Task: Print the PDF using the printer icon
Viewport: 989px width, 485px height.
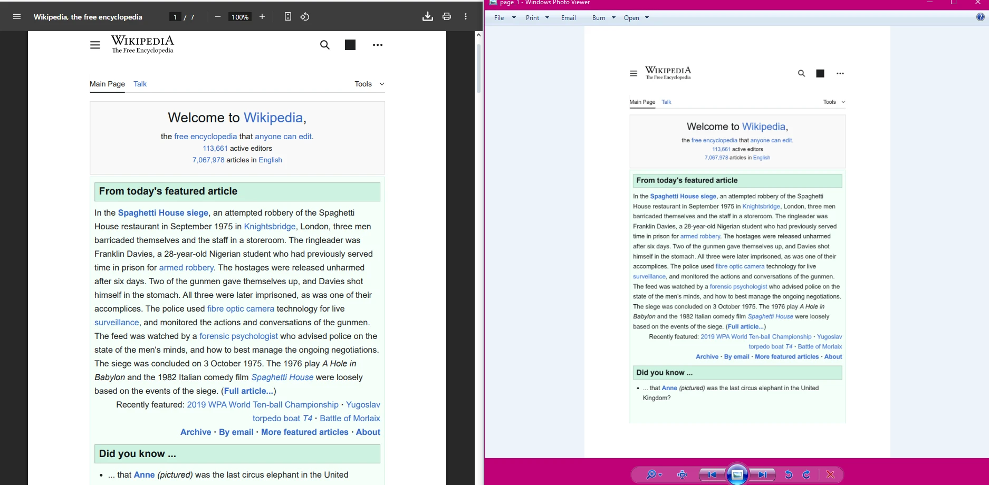Action: [447, 16]
